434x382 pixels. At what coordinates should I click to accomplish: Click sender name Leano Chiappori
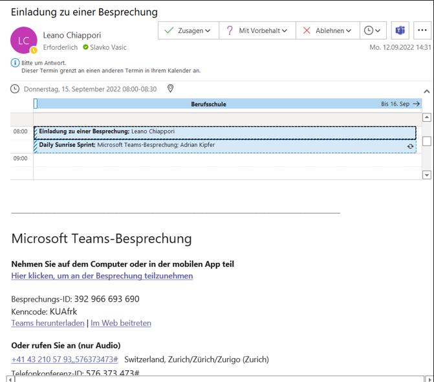coord(72,35)
